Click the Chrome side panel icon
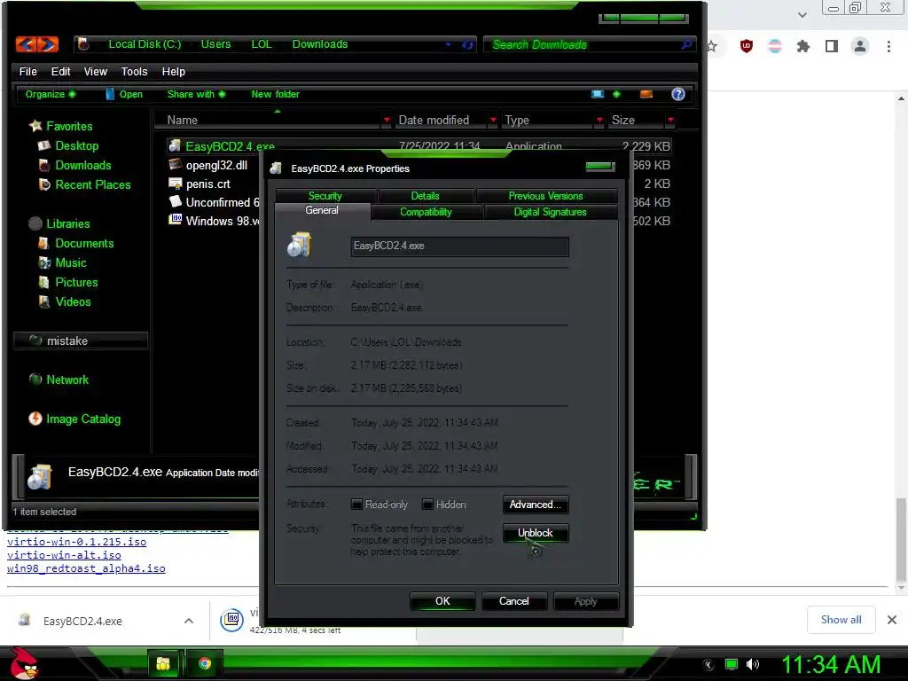The height and width of the screenshot is (681, 908). 832,46
